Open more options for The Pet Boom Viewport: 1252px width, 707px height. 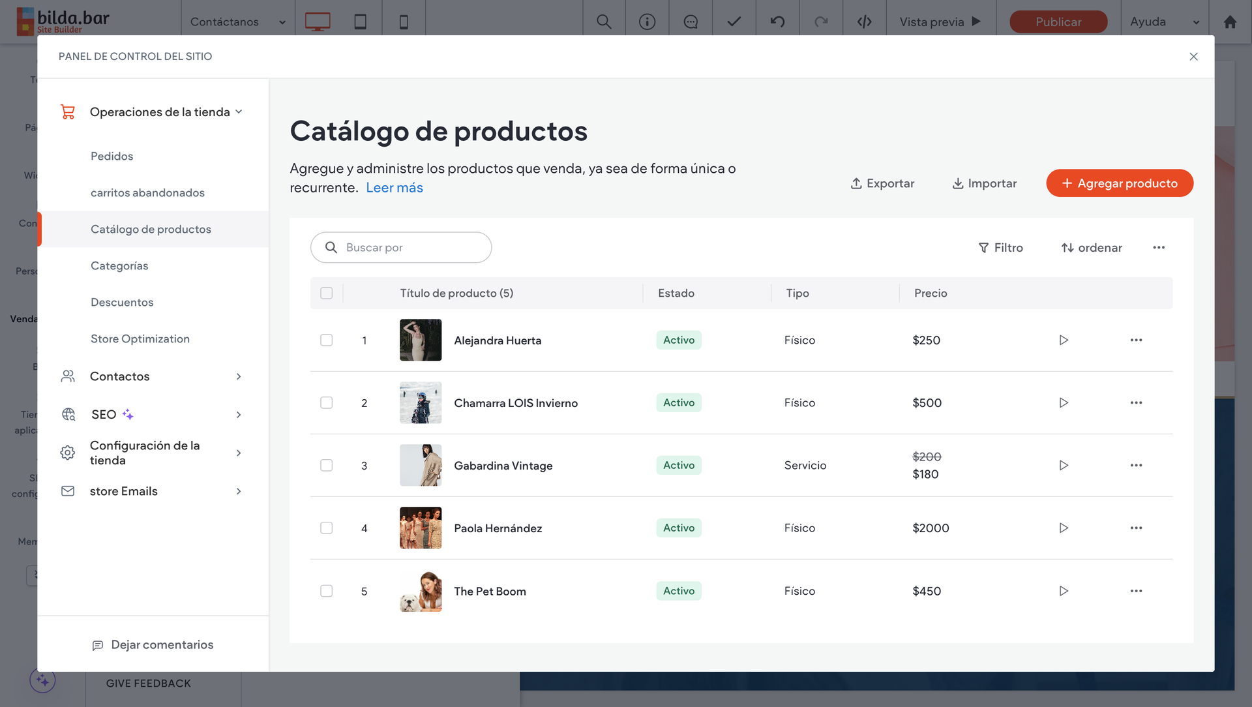pyautogui.click(x=1136, y=591)
